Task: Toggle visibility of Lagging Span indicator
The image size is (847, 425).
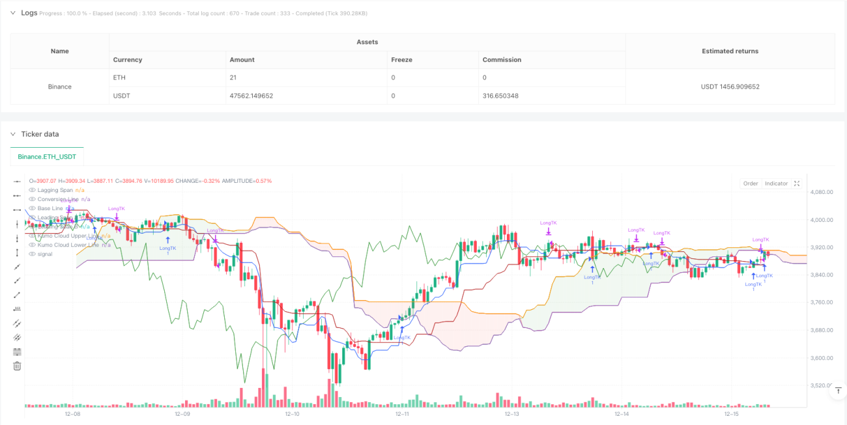Action: (x=33, y=190)
